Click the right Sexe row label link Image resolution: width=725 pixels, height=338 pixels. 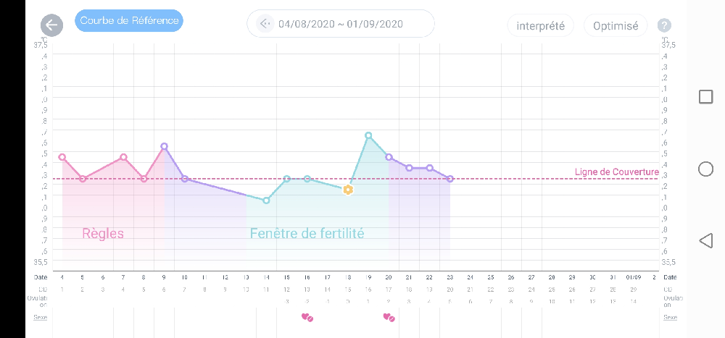(x=670, y=317)
